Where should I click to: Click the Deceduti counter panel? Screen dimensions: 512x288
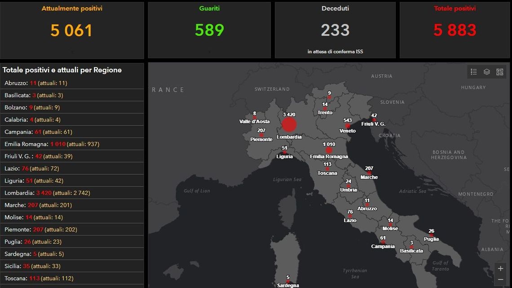[x=335, y=30]
